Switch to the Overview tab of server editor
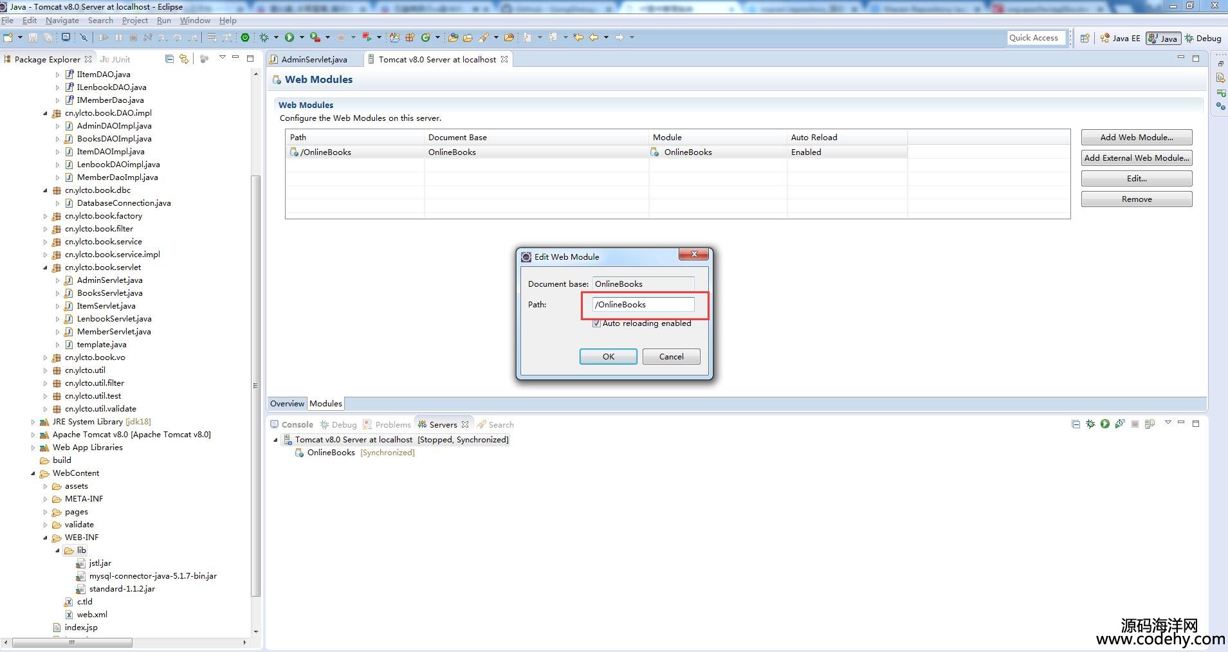The height and width of the screenshot is (652, 1228). click(287, 404)
